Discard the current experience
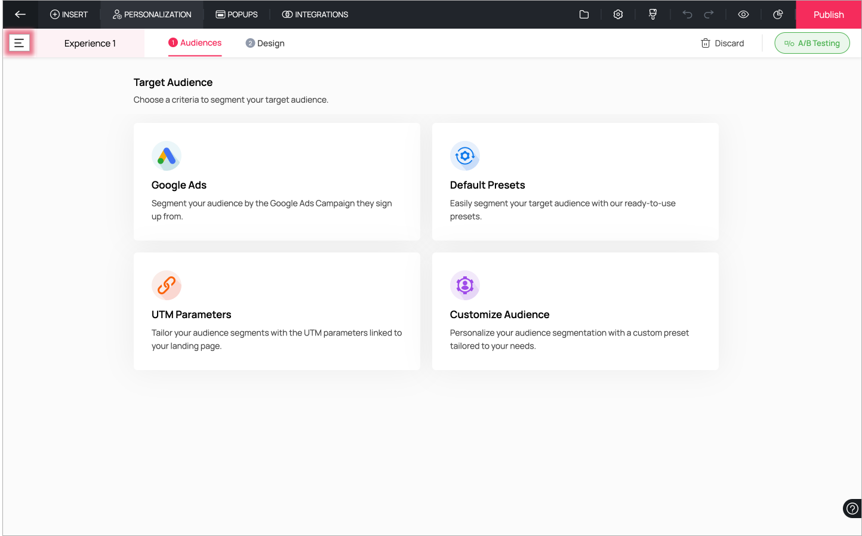The width and height of the screenshot is (862, 536). tap(722, 43)
